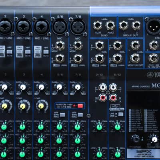Click the white RCA input 9 L
This screenshot has height=160, width=160.
point(103,87)
